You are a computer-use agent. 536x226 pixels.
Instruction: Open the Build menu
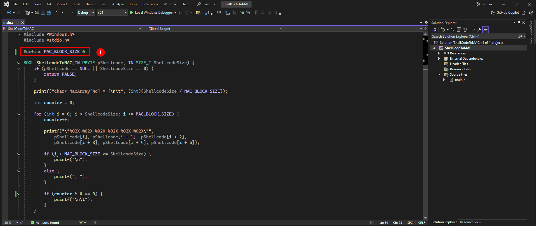pyautogui.click(x=76, y=4)
